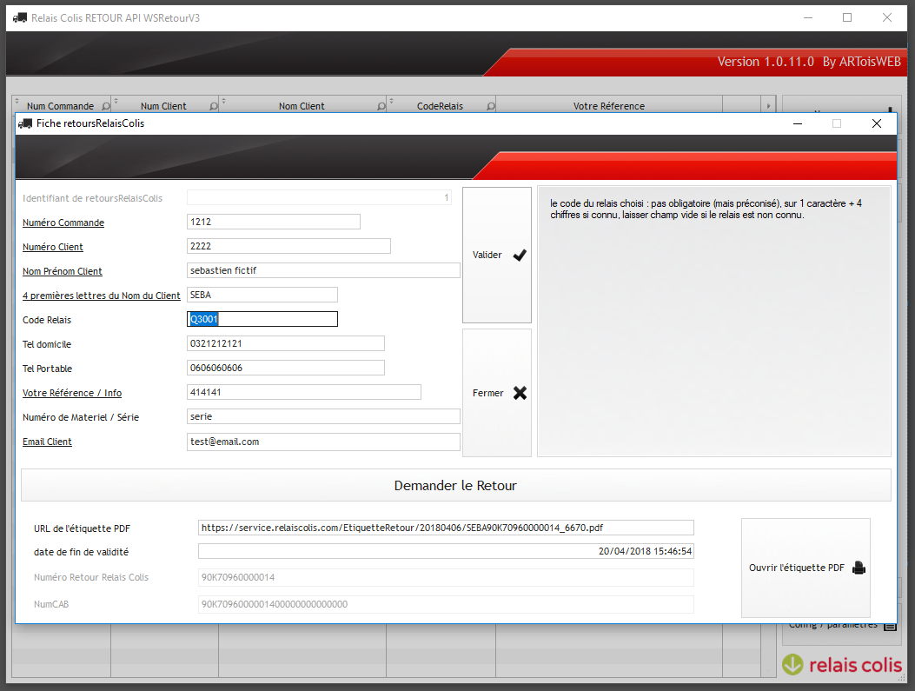Click the date de fin de validité field
This screenshot has width=915, height=691.
(x=446, y=551)
